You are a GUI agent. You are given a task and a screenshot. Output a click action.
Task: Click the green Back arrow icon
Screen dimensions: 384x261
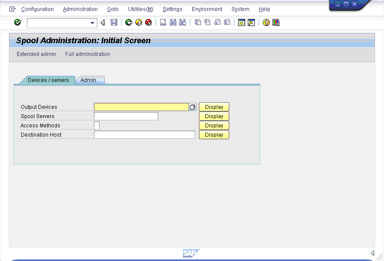click(x=129, y=22)
